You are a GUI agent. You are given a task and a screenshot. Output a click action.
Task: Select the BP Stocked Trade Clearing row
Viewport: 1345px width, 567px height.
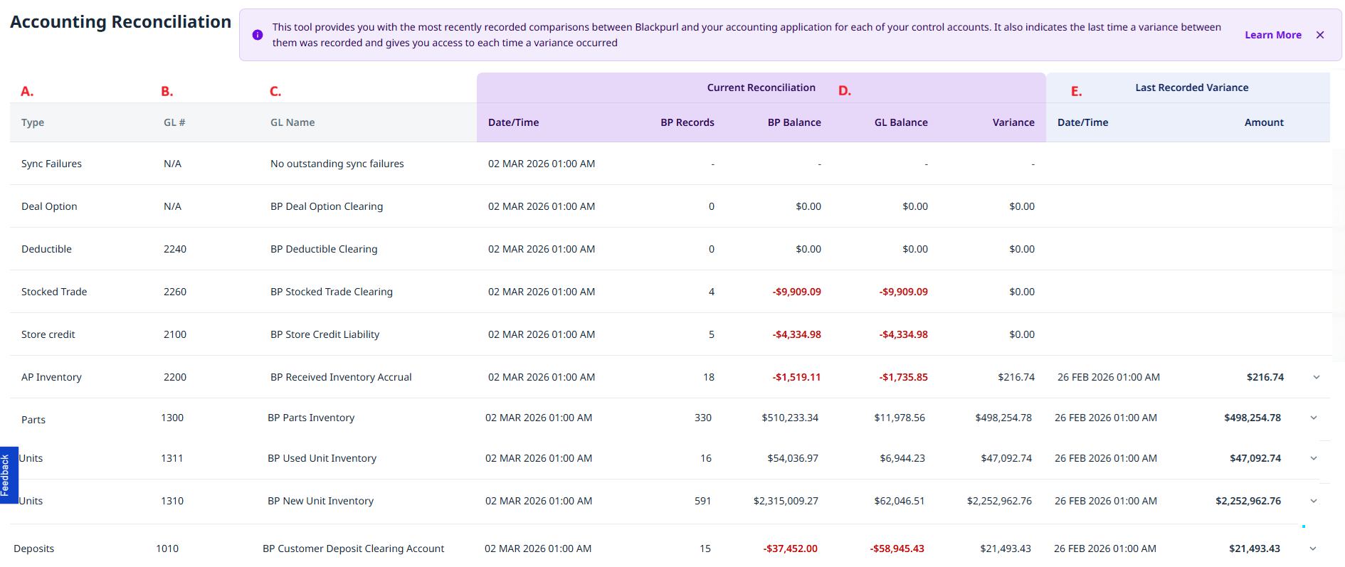[x=331, y=292]
